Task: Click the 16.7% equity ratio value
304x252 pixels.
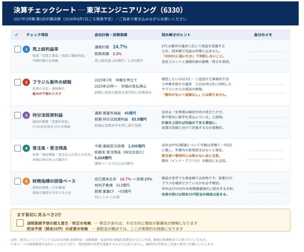Action: point(126,179)
